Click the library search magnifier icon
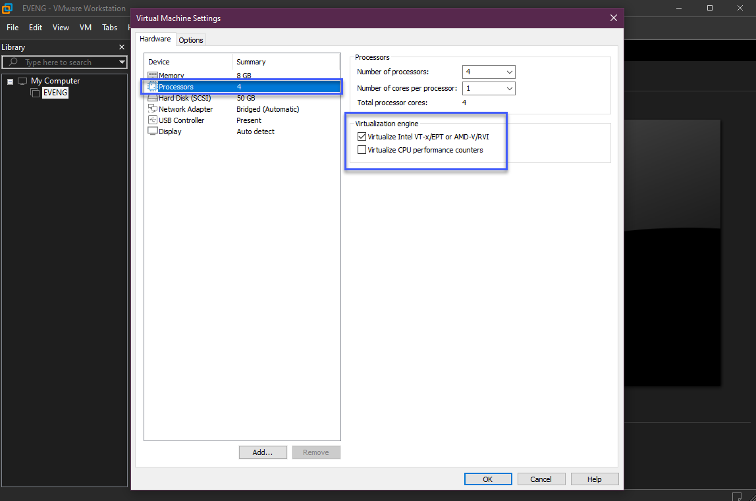 tap(13, 62)
